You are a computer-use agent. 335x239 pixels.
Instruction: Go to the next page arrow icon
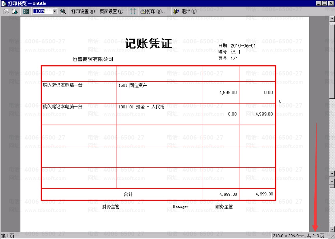click(15, 12)
